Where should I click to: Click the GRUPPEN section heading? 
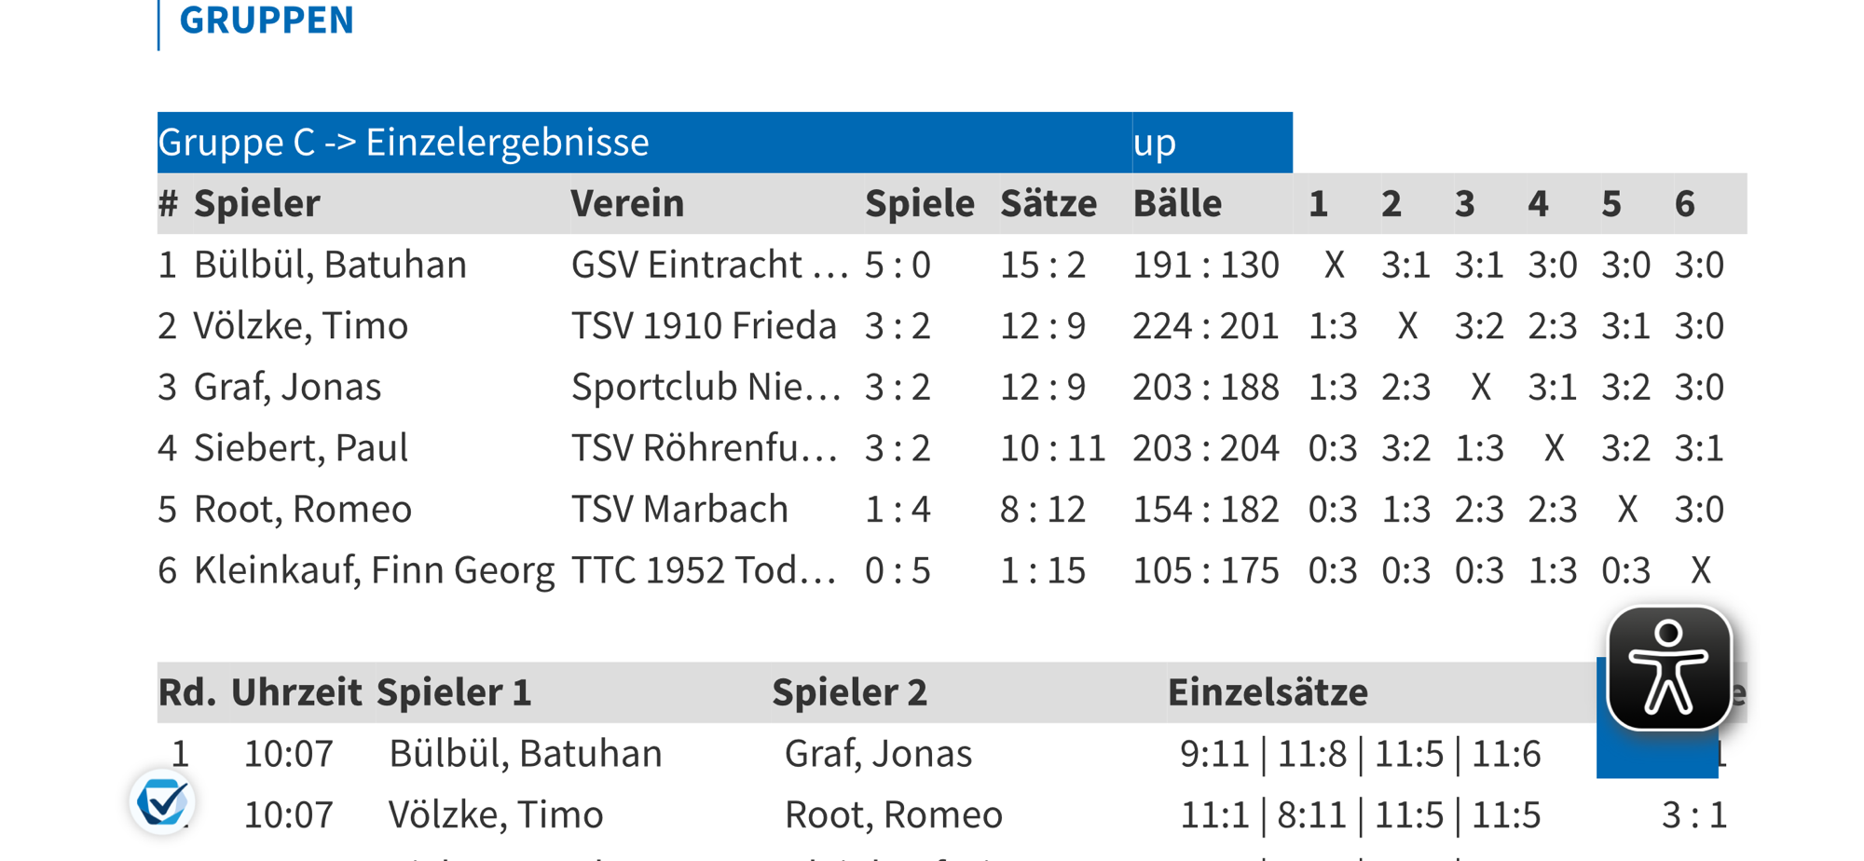click(x=266, y=20)
